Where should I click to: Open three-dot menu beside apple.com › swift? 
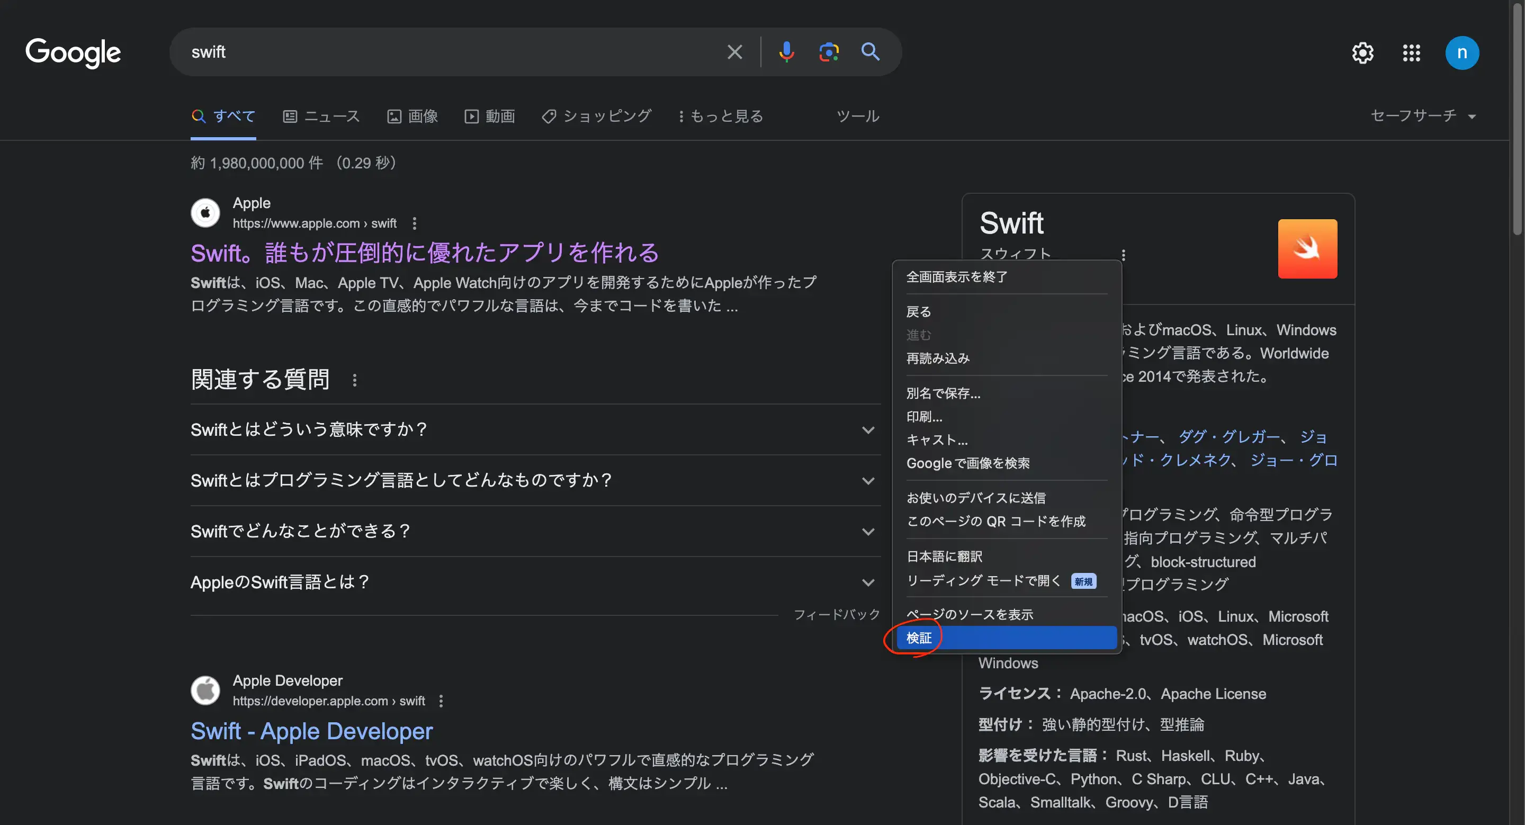[415, 223]
